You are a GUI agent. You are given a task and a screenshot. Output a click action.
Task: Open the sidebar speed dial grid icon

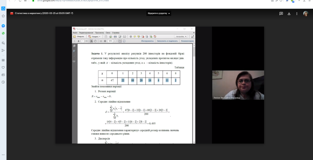(x=3, y=60)
